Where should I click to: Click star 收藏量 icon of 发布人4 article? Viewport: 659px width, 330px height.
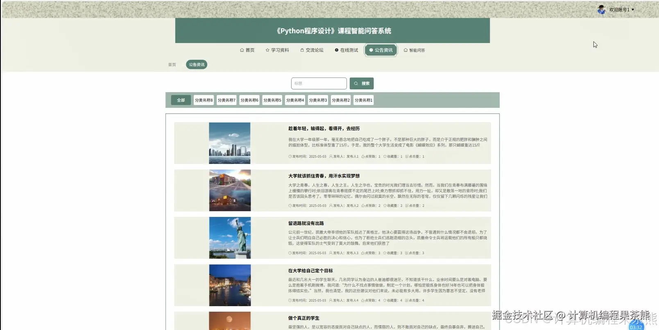(x=385, y=300)
